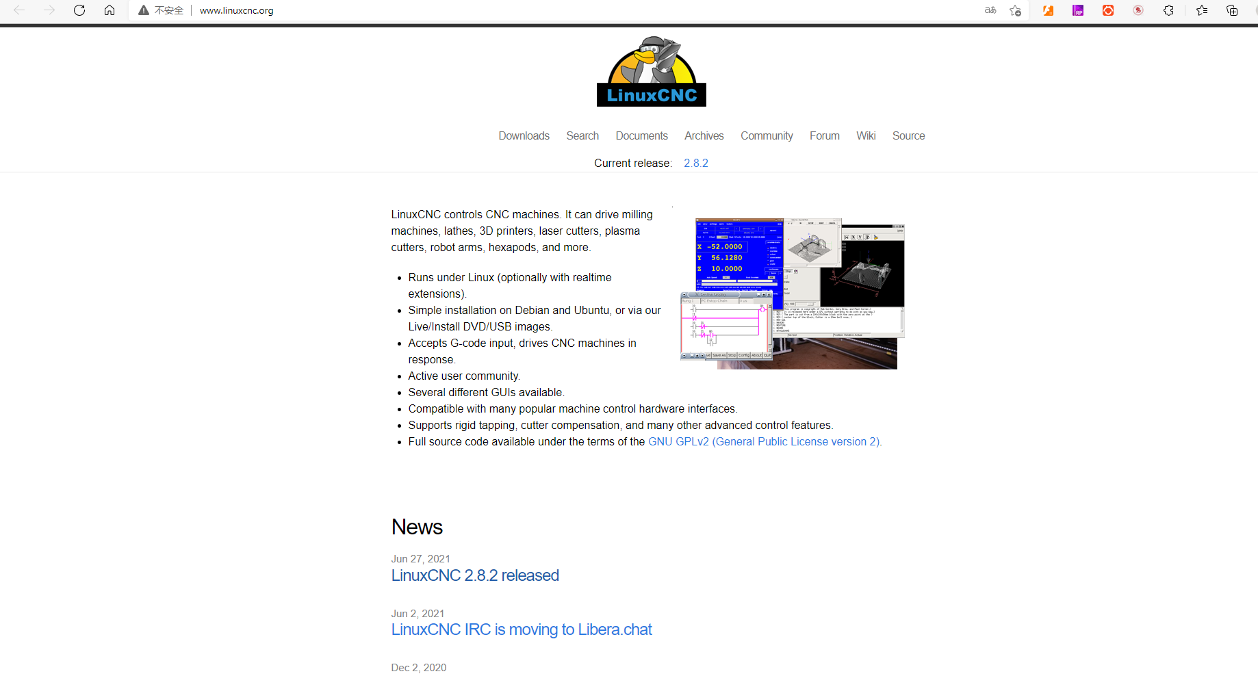This screenshot has height=676, width=1258.
Task: Click the 'Jun 2, 2021' date
Action: [x=418, y=614]
